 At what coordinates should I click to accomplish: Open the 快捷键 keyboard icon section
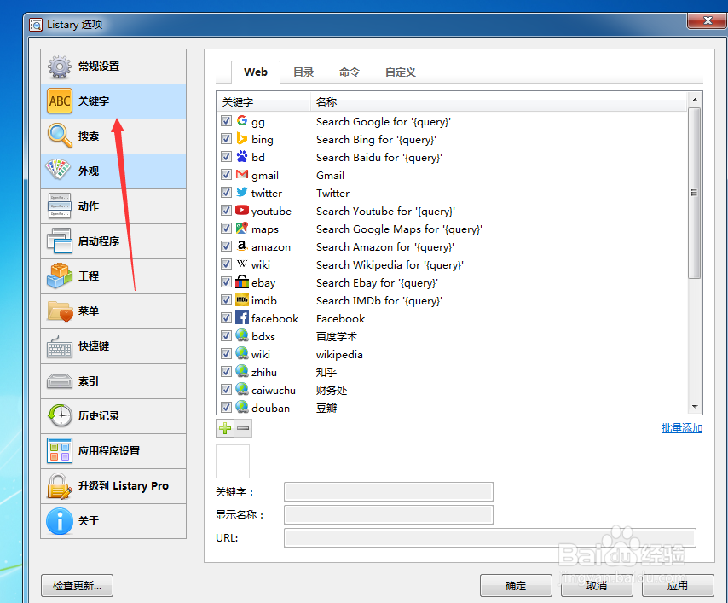[60, 346]
